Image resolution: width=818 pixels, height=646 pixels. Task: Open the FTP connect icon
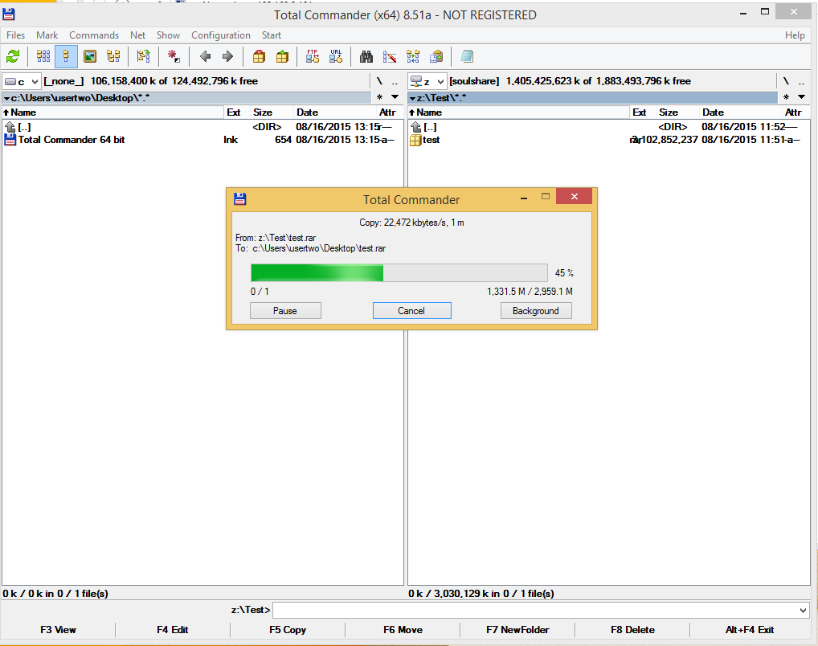coord(313,56)
